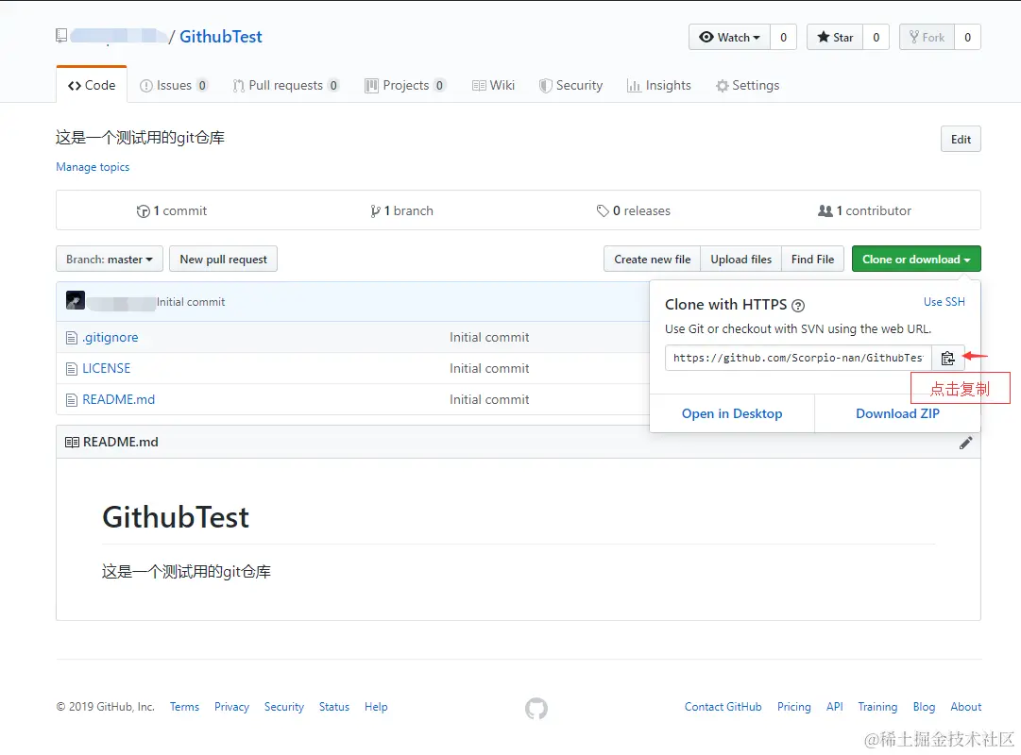1021x755 pixels.
Task: Click the commit history clock icon
Action: (x=144, y=210)
